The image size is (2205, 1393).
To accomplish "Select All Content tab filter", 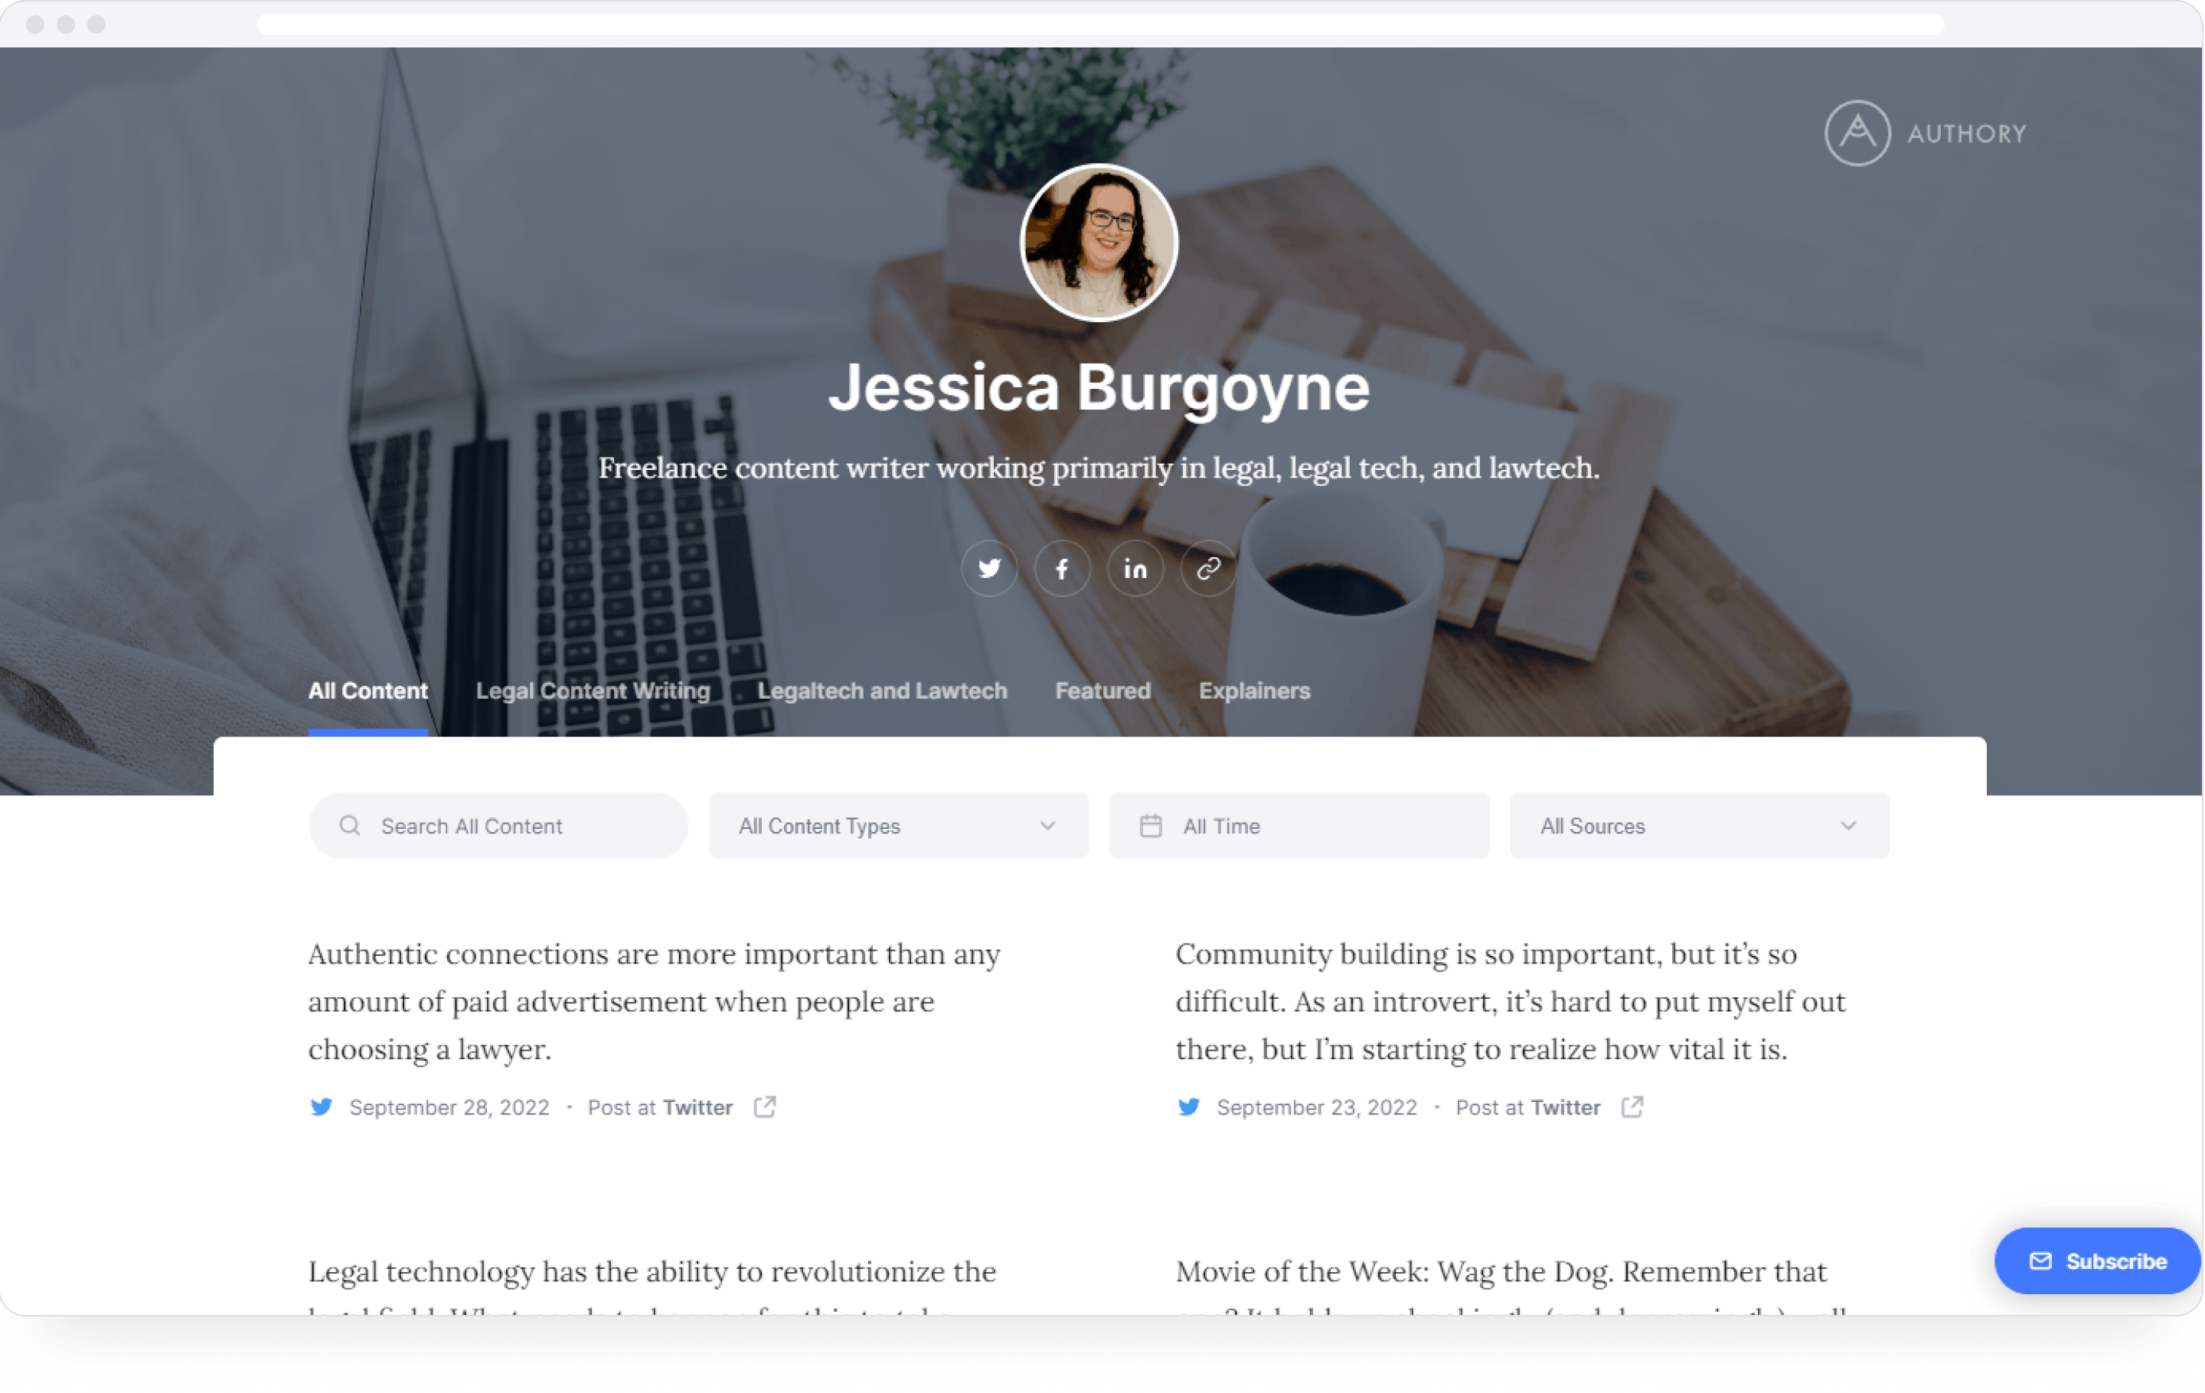I will (x=367, y=690).
